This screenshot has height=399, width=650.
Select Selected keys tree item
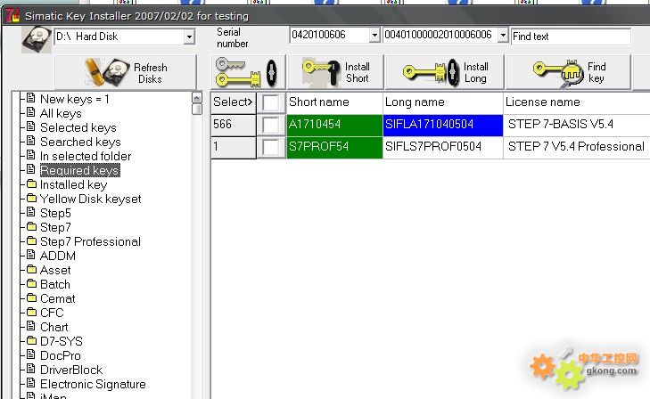(78, 128)
